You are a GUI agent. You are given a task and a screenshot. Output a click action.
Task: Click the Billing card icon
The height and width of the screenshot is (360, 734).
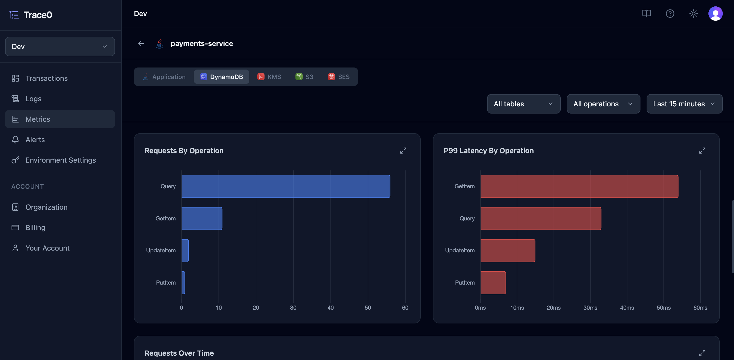point(15,228)
